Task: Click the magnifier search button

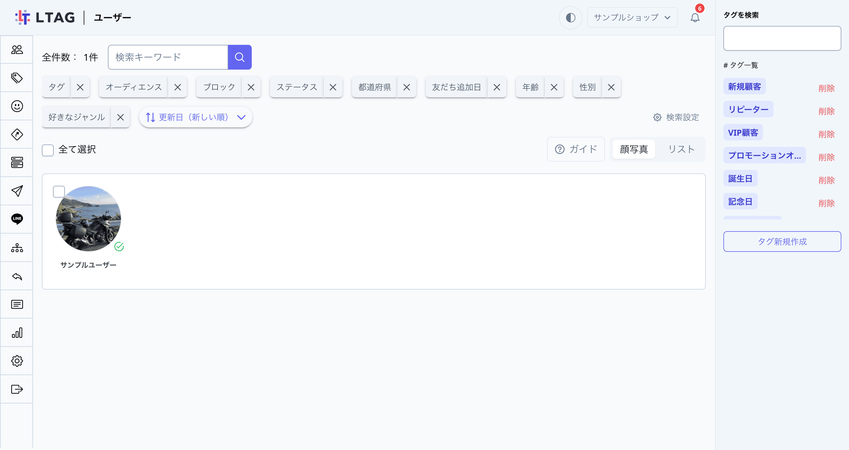Action: (240, 57)
